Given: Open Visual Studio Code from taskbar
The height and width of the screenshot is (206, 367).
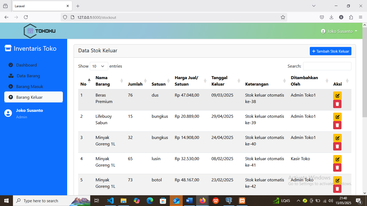Looking at the screenshot, I should [110, 201].
